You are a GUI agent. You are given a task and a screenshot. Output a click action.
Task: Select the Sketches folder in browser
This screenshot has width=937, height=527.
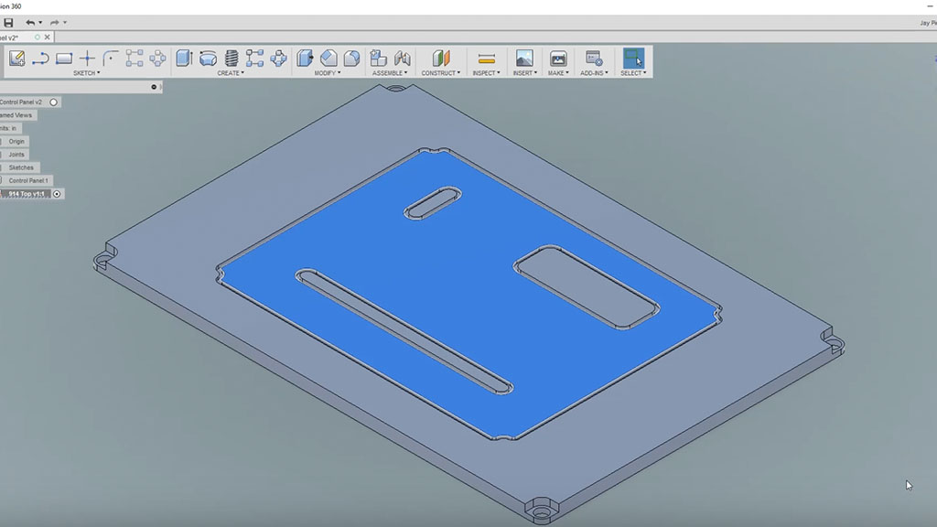tap(20, 167)
